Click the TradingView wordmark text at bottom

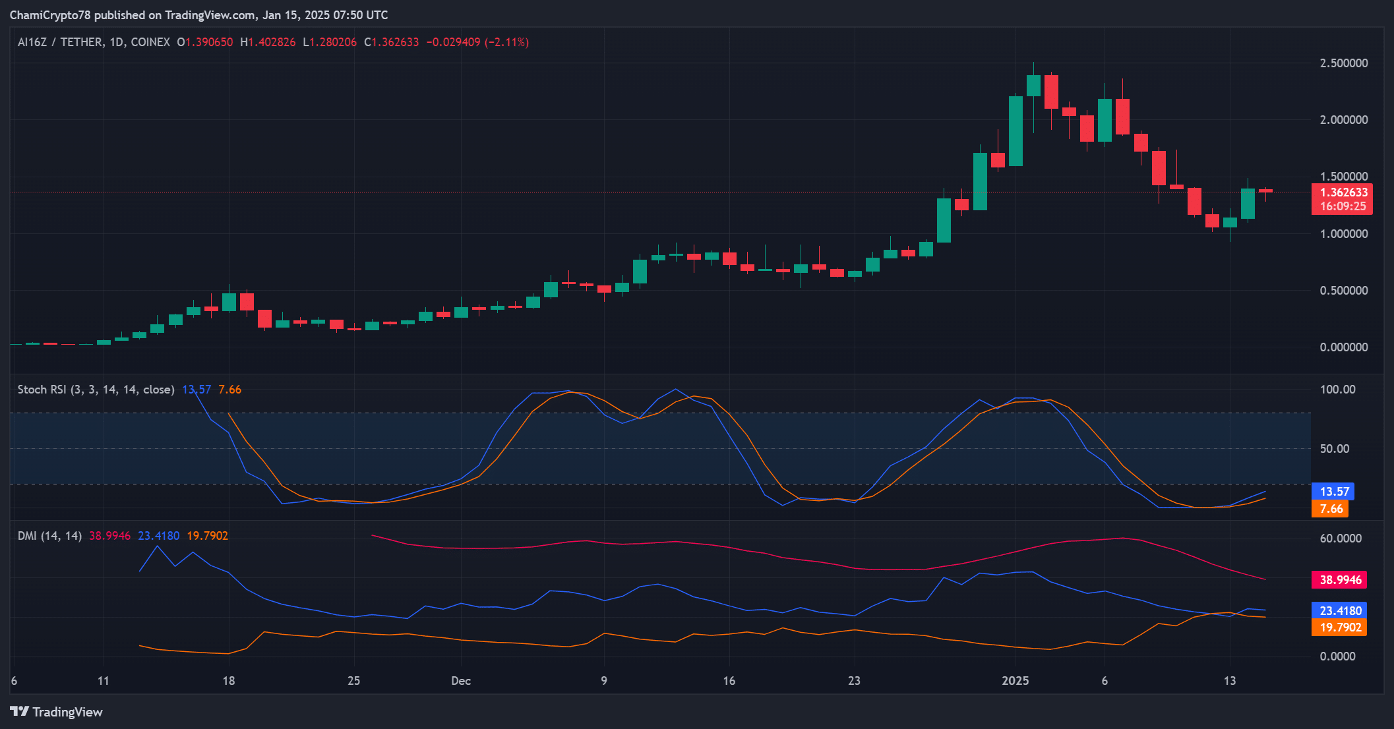click(67, 712)
